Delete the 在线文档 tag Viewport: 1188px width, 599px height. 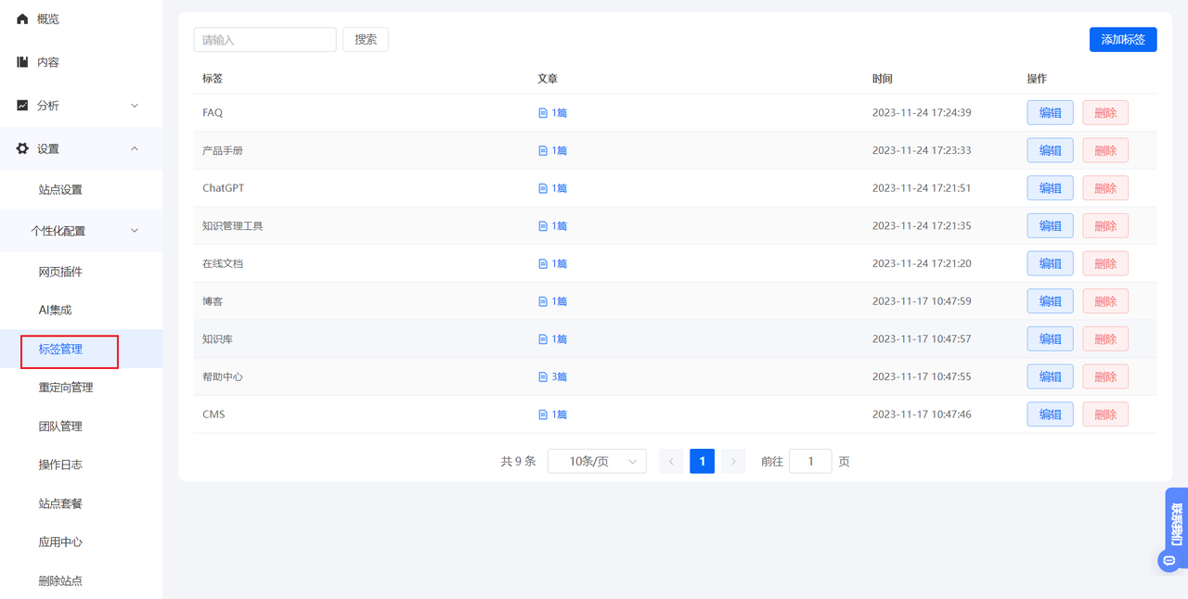(1105, 264)
